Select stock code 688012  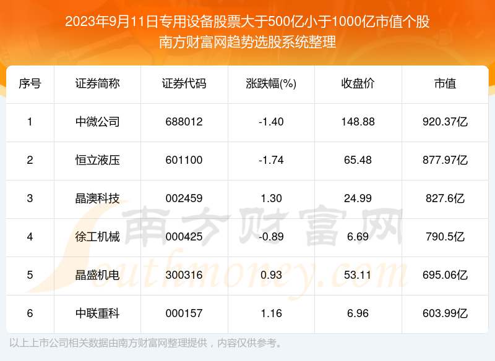184,122
